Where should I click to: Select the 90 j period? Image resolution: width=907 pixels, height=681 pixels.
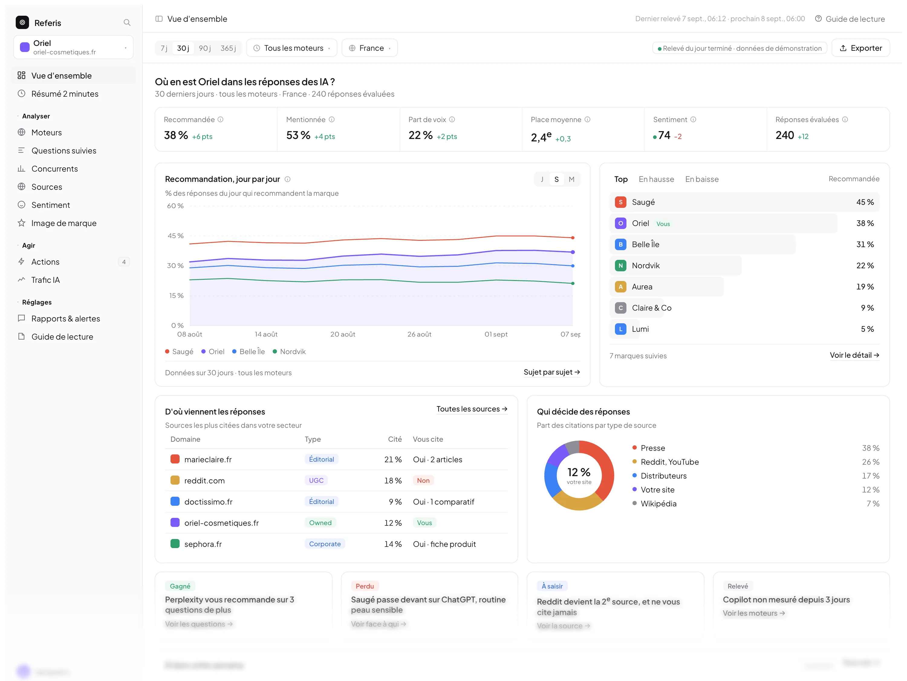[205, 48]
